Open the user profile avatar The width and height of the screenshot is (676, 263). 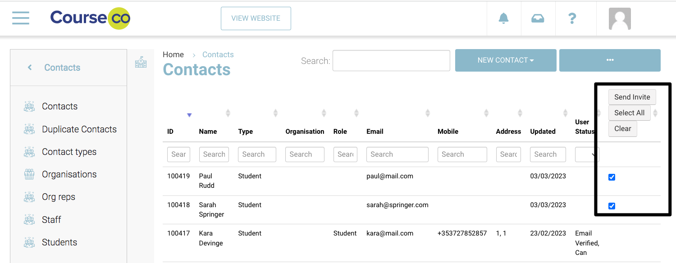620,18
